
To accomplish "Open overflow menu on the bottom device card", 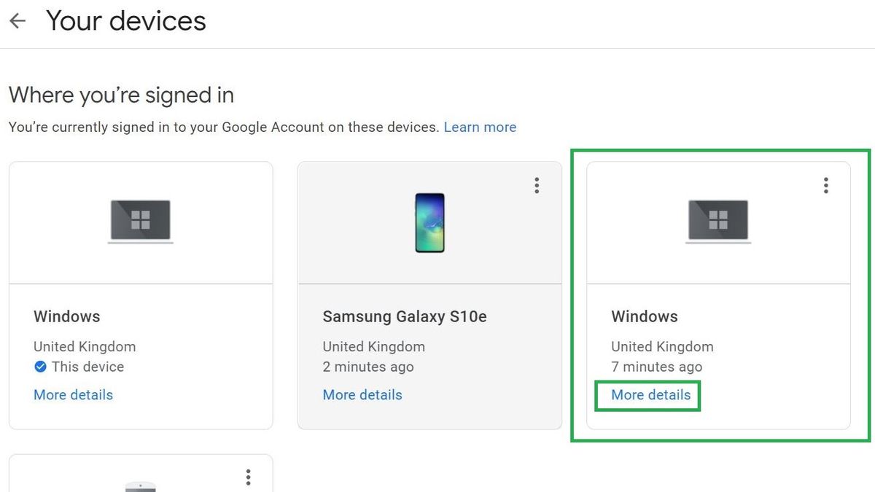I will [x=248, y=477].
